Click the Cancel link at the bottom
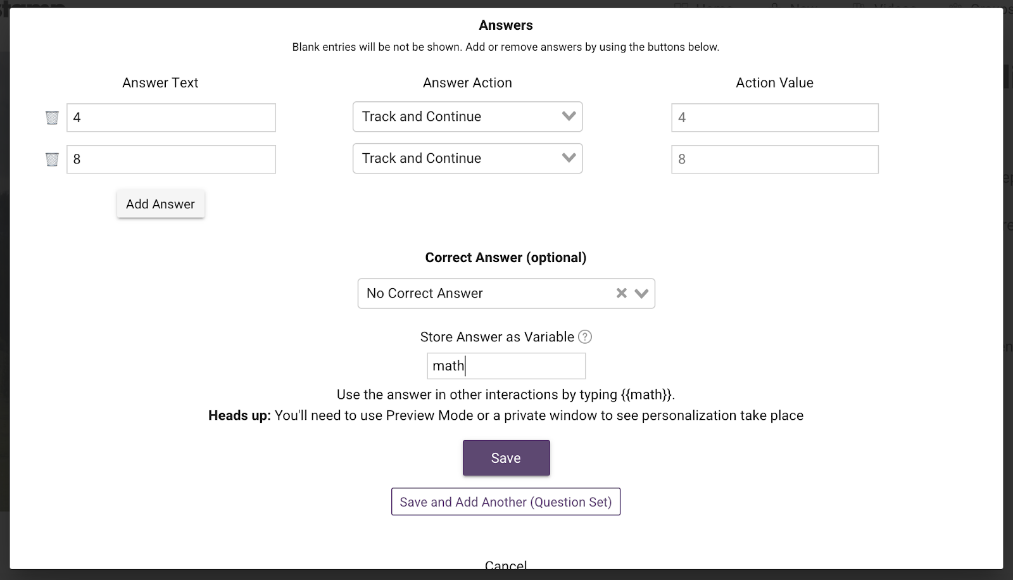1013x580 pixels. click(x=505, y=565)
